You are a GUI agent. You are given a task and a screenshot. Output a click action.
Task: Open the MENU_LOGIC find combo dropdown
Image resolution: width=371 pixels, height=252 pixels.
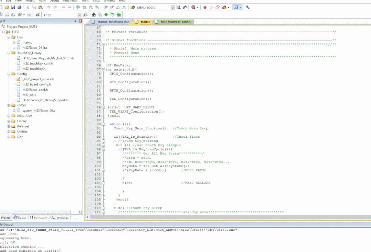[x=172, y=8]
